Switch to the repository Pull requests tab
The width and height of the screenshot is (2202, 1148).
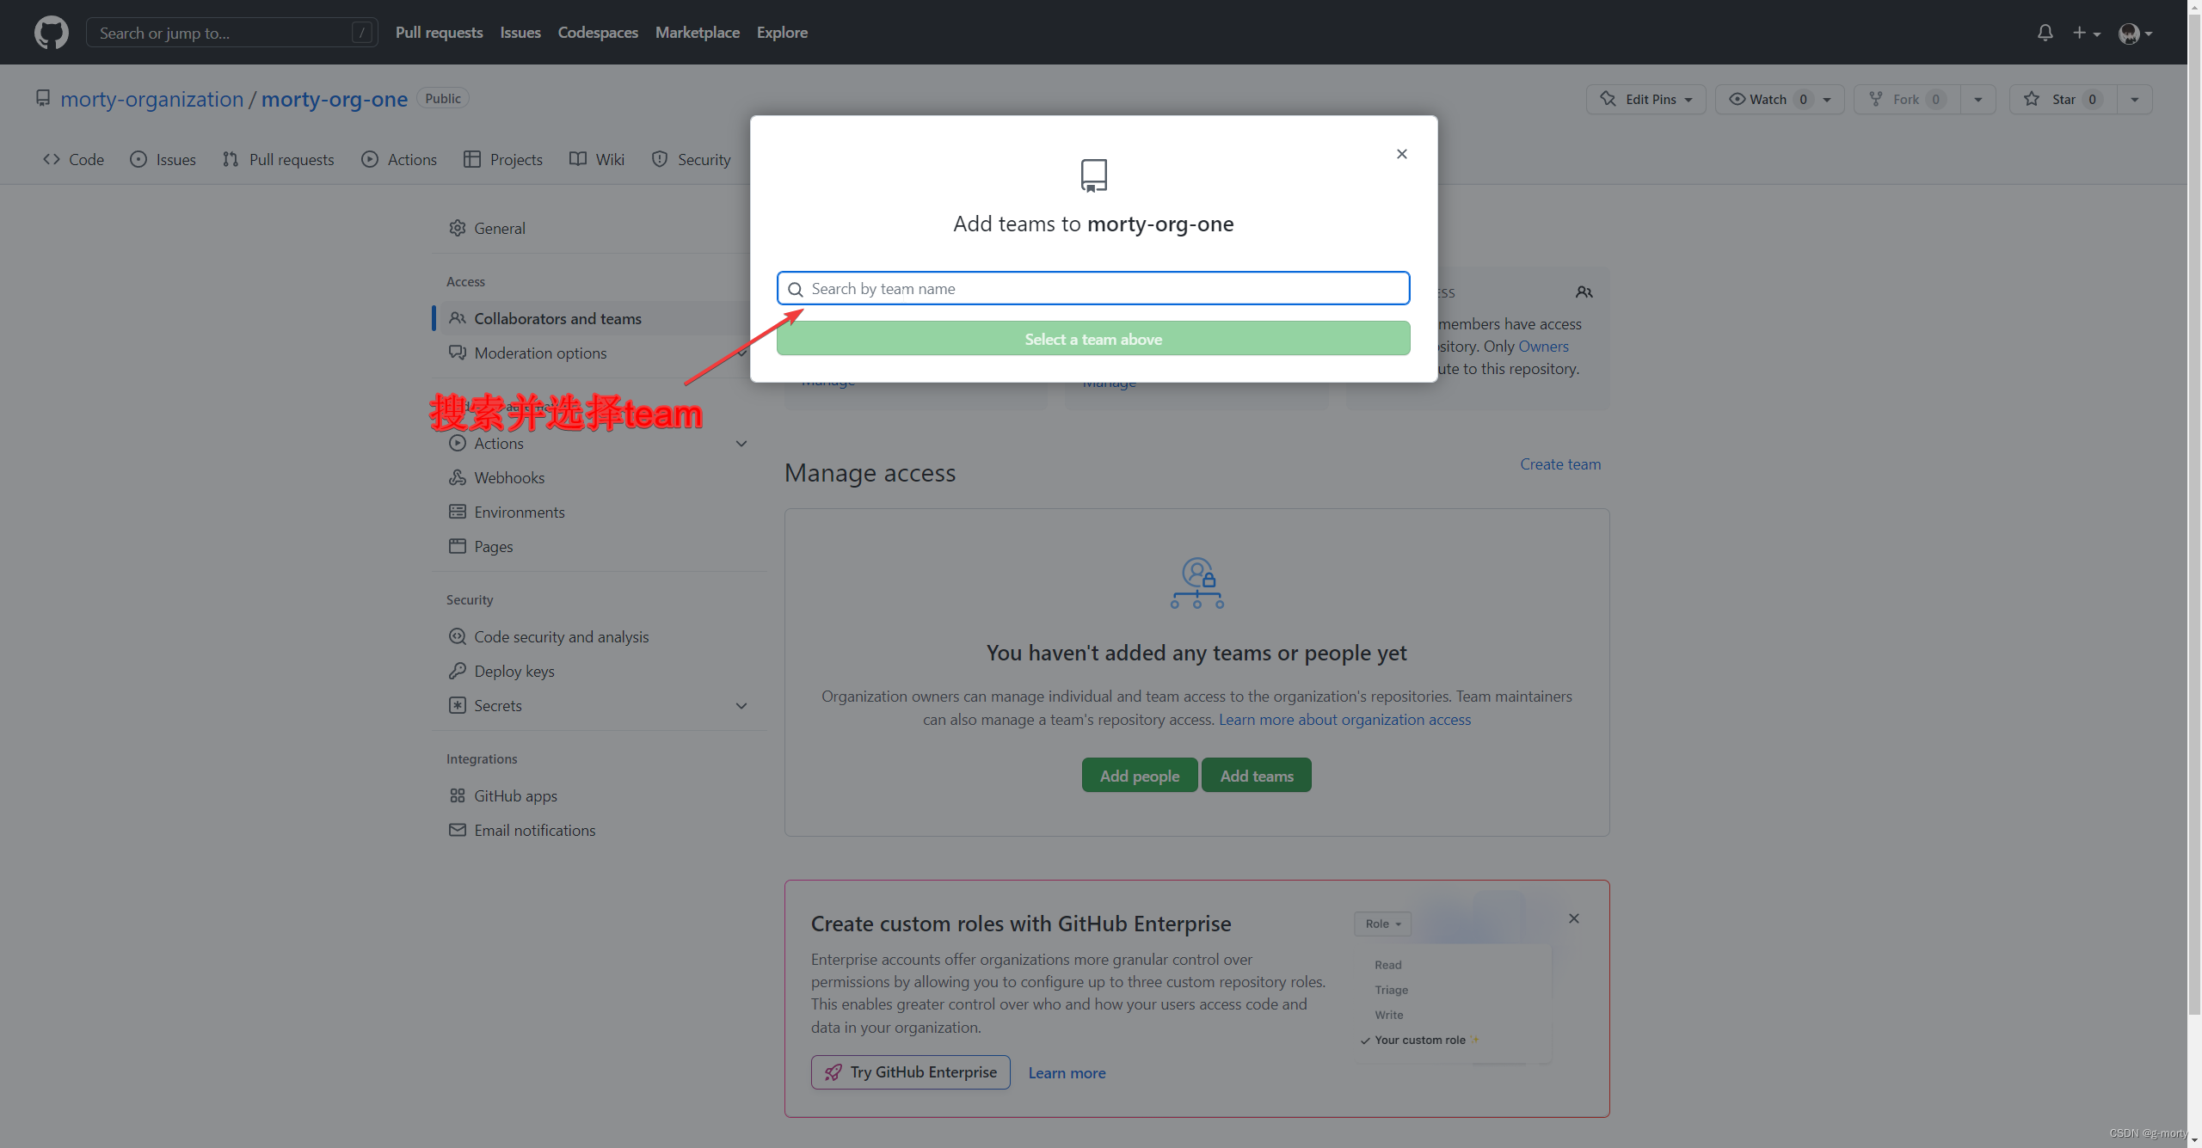pos(278,159)
